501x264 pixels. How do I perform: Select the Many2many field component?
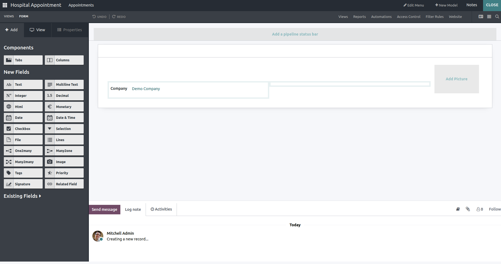click(x=23, y=162)
